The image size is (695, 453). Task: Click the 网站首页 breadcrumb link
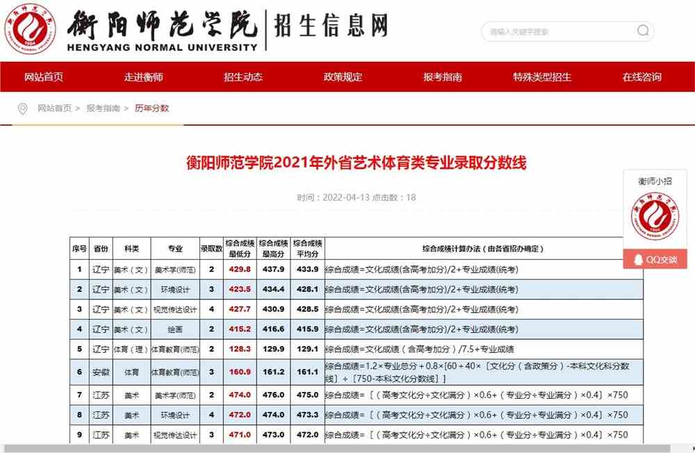[x=54, y=108]
